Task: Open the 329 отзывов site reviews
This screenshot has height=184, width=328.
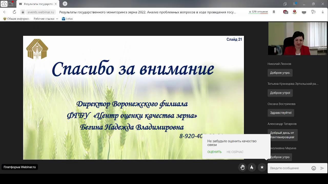Action: 258,12
